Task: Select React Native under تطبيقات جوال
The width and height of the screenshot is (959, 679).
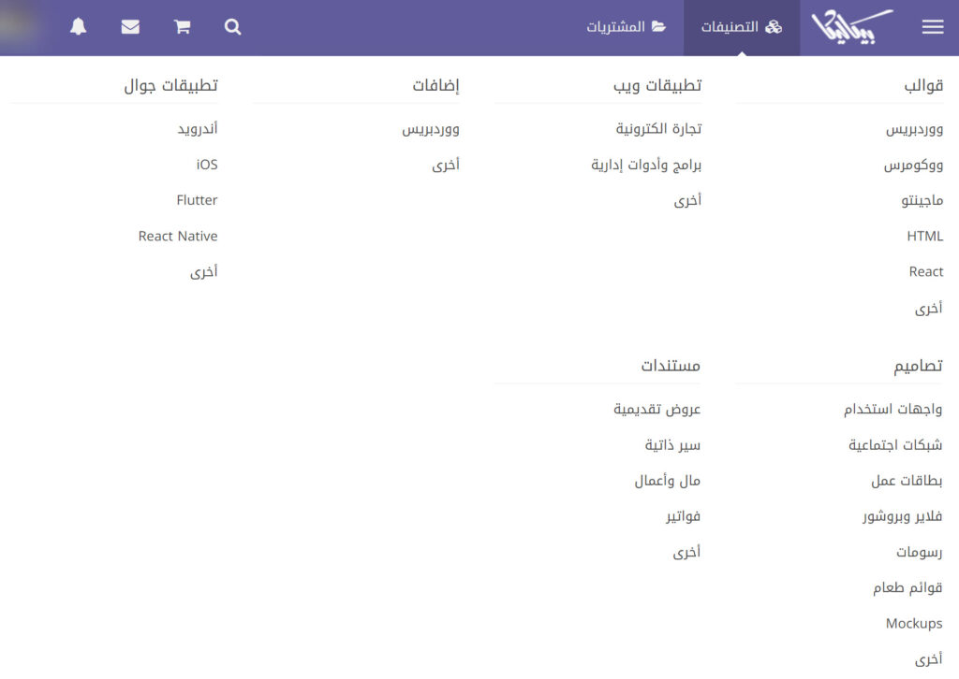Action: click(177, 236)
